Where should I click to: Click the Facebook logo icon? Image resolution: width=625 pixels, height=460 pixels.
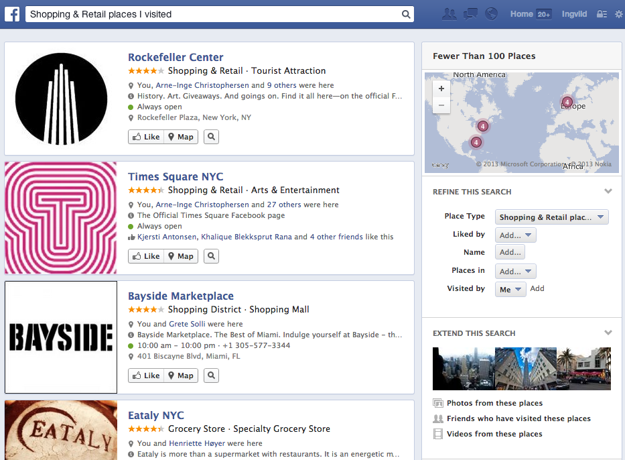pyautogui.click(x=12, y=14)
